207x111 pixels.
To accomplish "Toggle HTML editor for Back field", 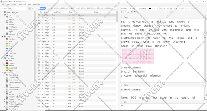I will click(x=203, y=85).
